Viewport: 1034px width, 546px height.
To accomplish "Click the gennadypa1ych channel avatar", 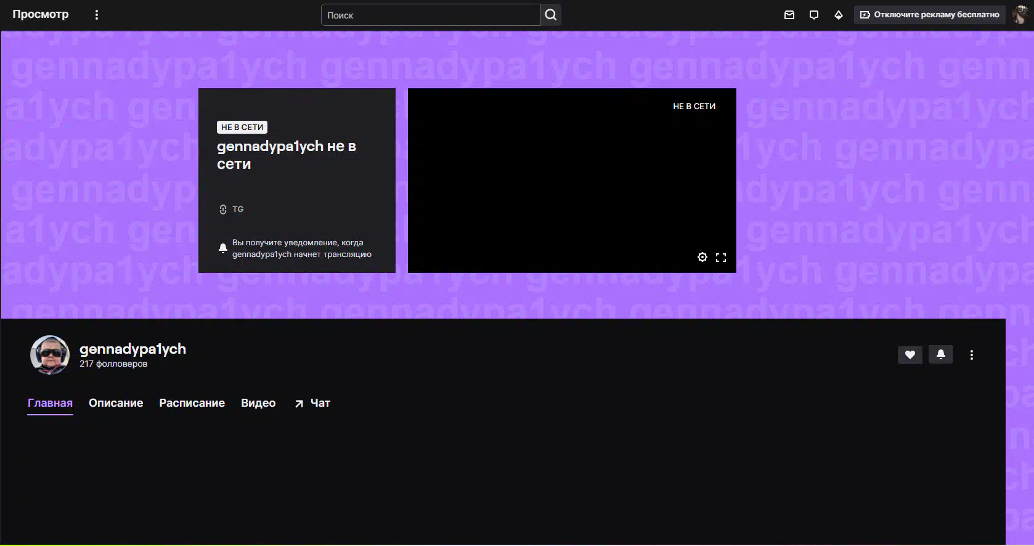I will [x=50, y=355].
